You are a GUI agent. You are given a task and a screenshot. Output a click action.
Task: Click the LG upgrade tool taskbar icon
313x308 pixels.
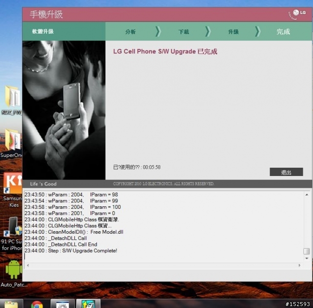pyautogui.click(x=88, y=304)
